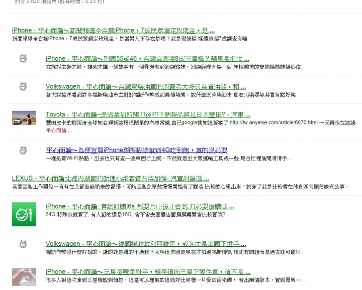
Task: Click smiley icon beside iPhone 別國55或46 result
Action: 23,59
